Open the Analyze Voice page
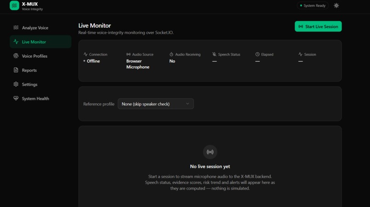 (40, 28)
